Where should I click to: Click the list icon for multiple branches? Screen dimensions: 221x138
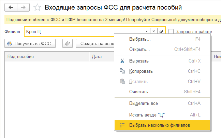(x=122, y=125)
